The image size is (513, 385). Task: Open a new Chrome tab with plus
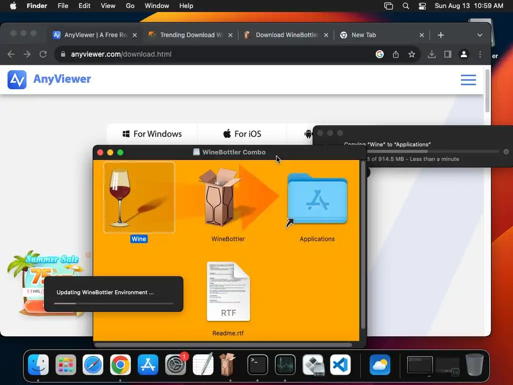tap(441, 35)
